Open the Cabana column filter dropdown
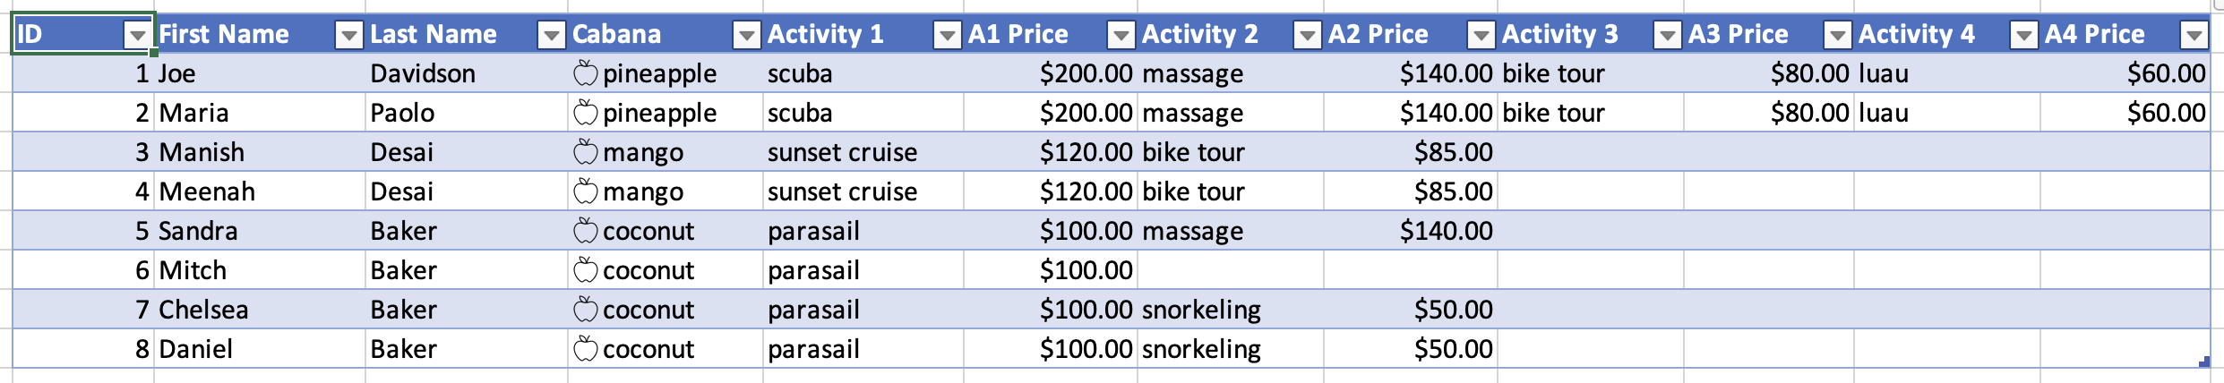The height and width of the screenshot is (383, 2224). point(746,35)
